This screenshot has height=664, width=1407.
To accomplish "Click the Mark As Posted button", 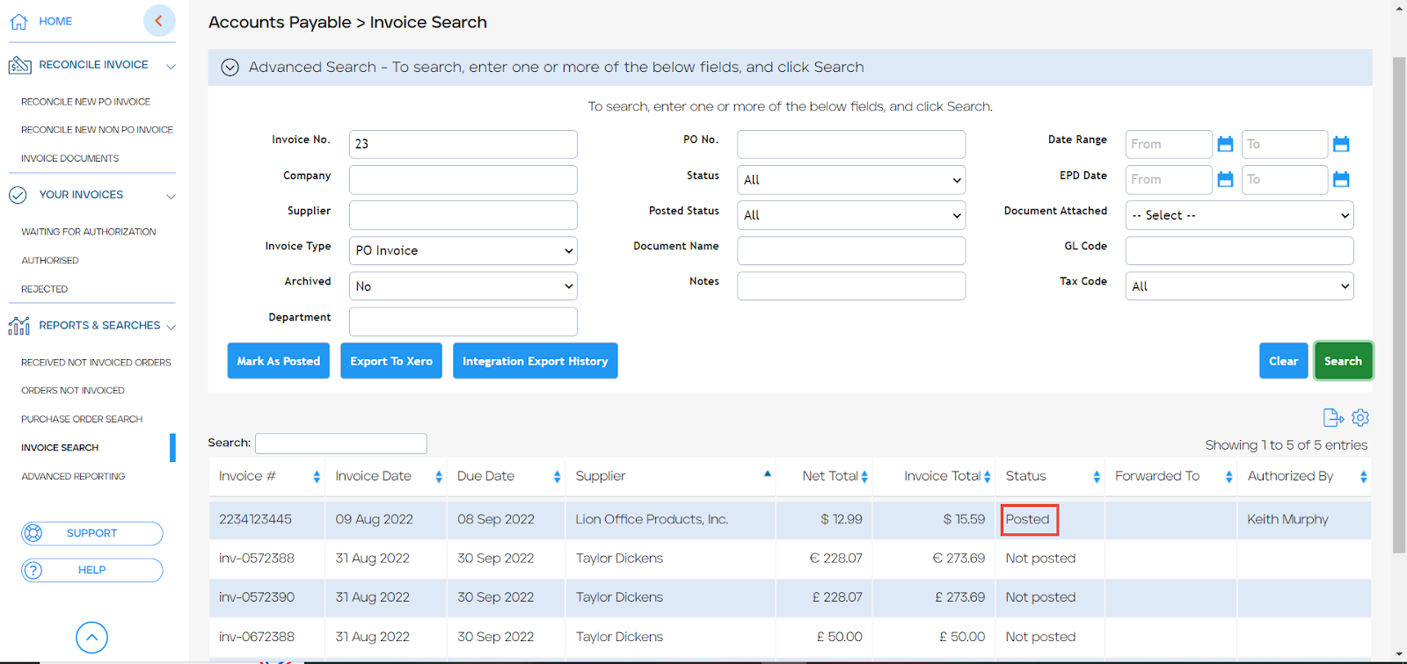I will tap(278, 361).
